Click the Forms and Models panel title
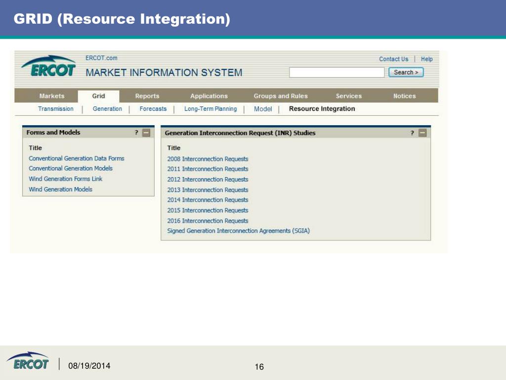 click(53, 132)
